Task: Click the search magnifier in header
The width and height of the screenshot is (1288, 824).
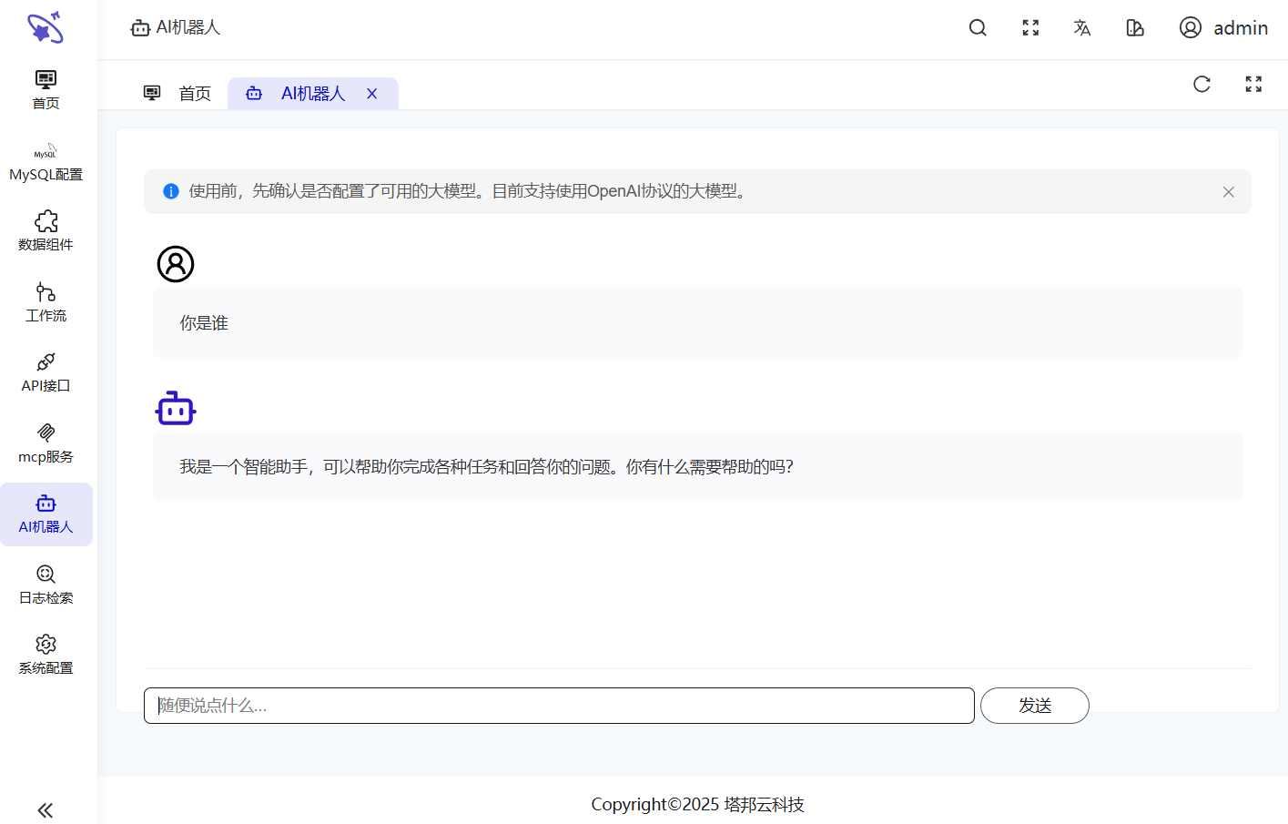Action: 978,28
